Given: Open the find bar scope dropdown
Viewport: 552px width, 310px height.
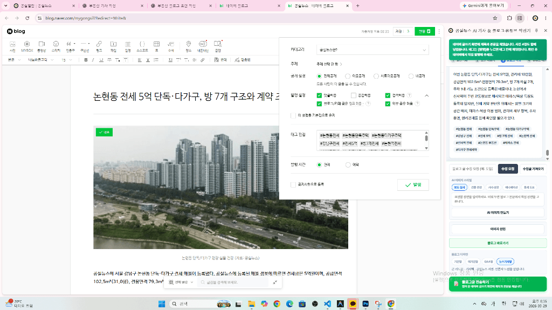Looking at the screenshot, I should point(181,282).
